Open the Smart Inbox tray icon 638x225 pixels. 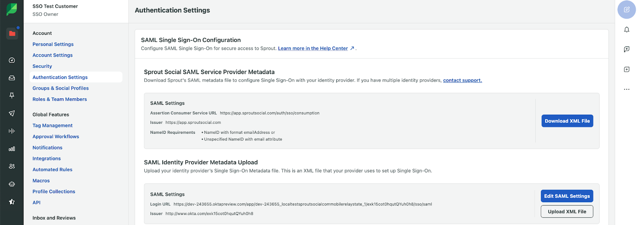[x=12, y=78]
